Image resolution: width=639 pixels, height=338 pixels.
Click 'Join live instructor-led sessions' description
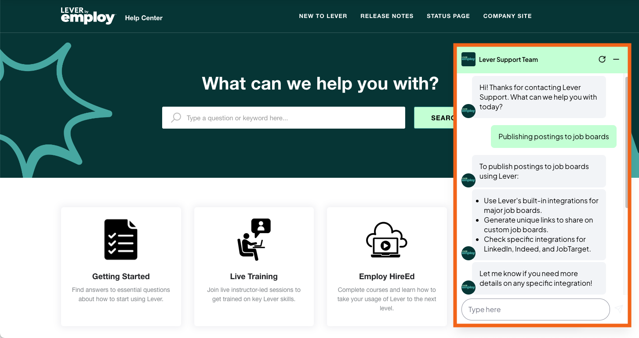(254, 295)
